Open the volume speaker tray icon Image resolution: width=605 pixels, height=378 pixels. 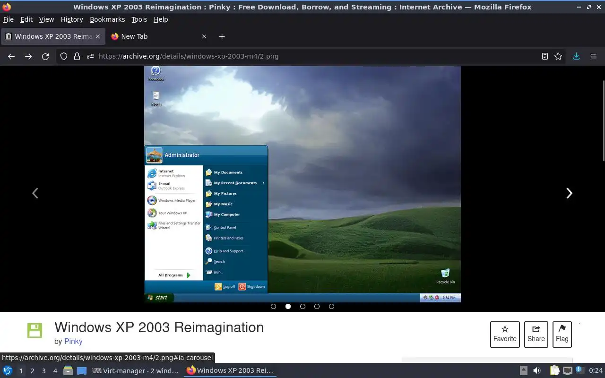coord(537,370)
